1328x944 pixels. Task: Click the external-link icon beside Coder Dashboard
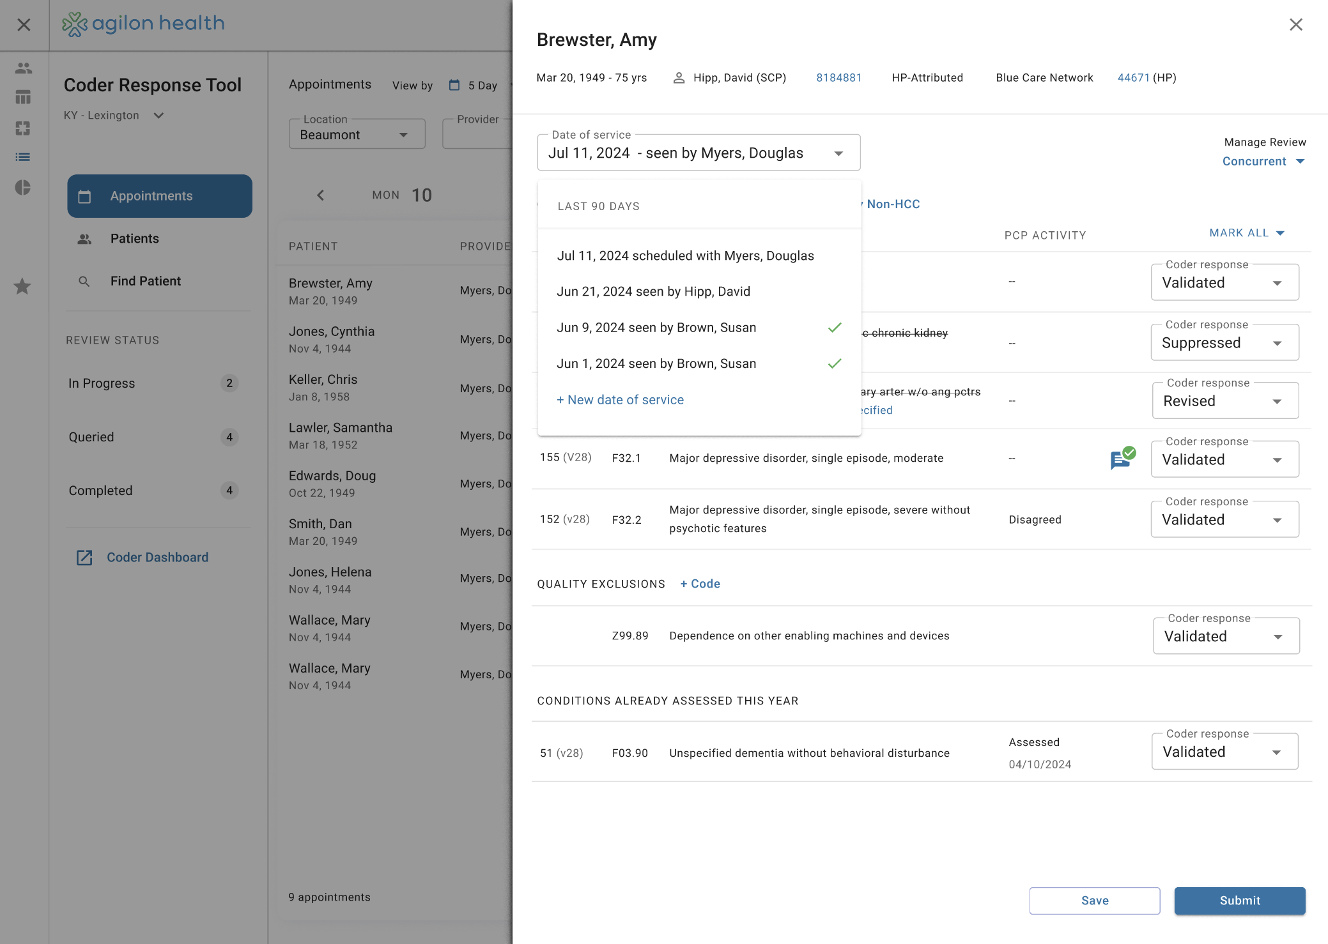click(84, 558)
